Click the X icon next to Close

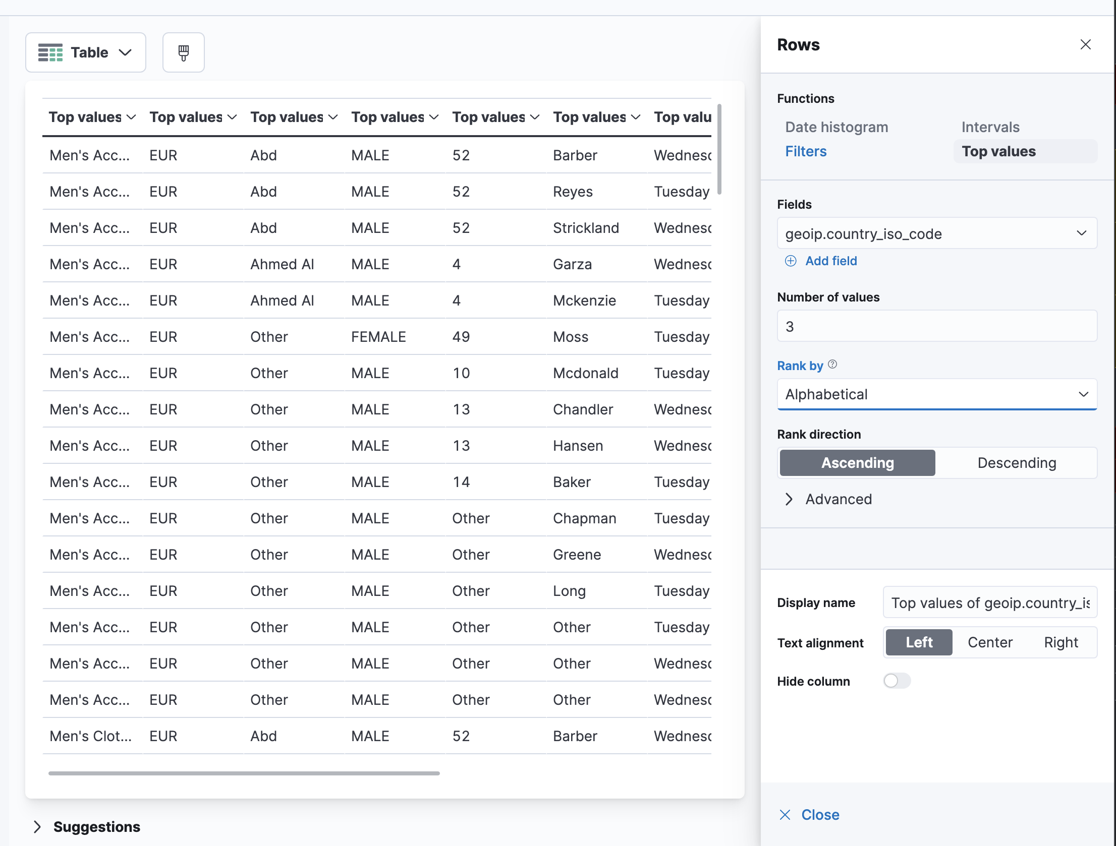785,815
